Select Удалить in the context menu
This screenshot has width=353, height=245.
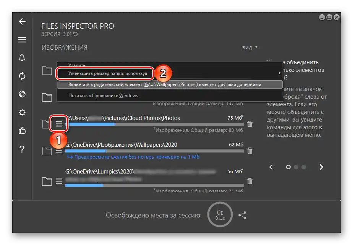(x=77, y=65)
